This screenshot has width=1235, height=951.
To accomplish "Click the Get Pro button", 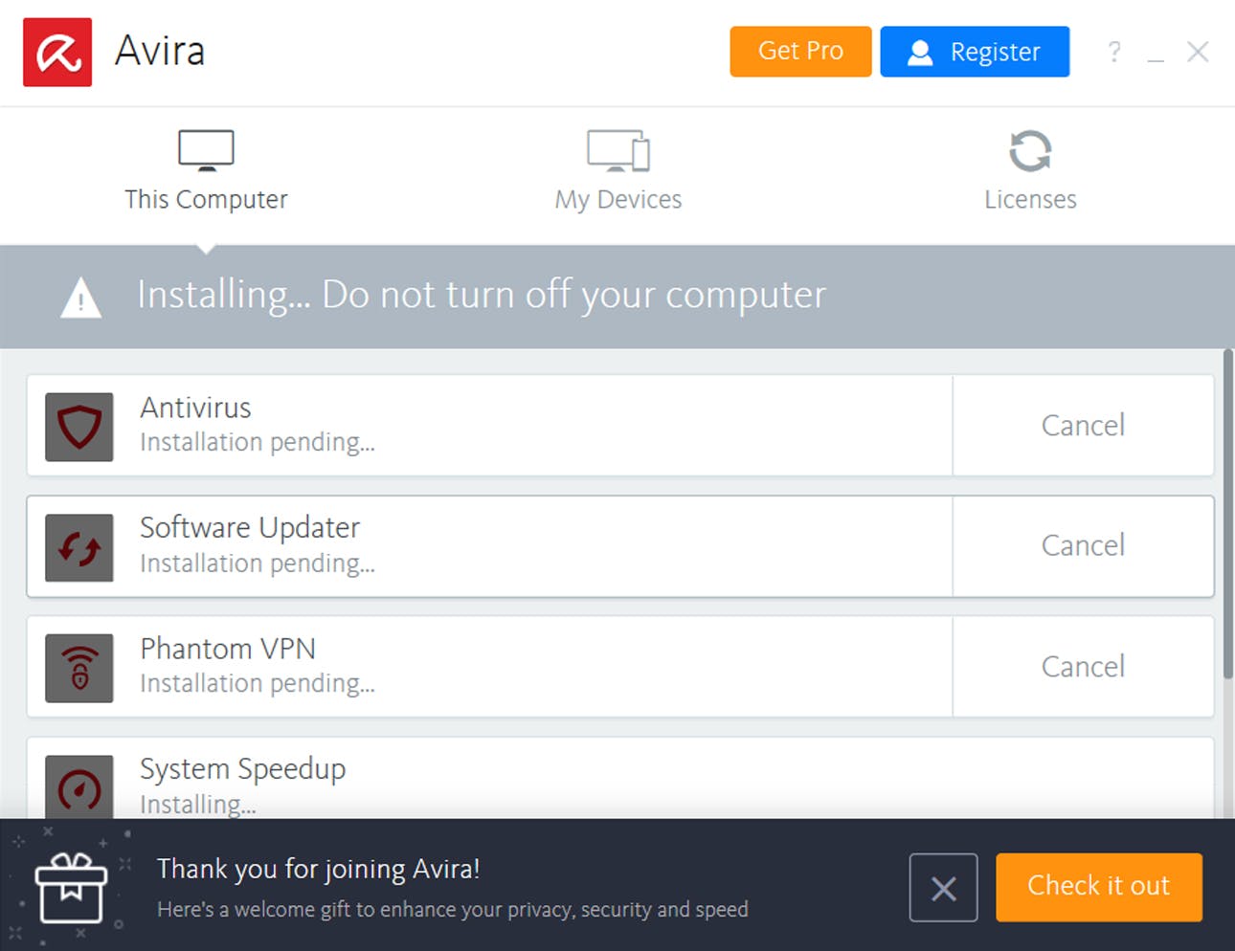I will 800,52.
